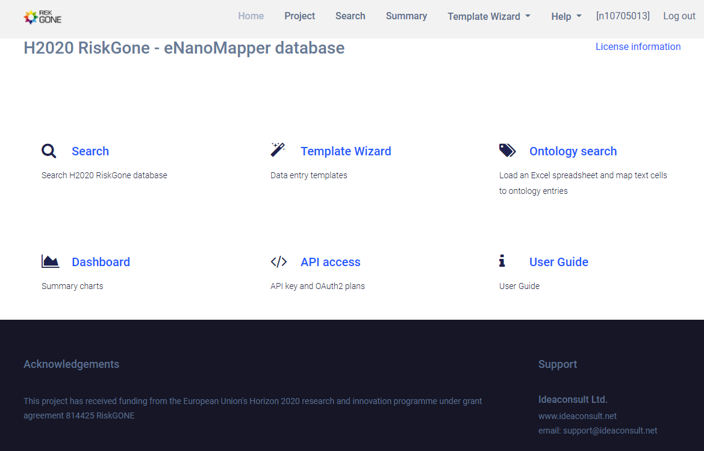Open the Project nav item
Image resolution: width=704 pixels, height=451 pixels.
299,16
